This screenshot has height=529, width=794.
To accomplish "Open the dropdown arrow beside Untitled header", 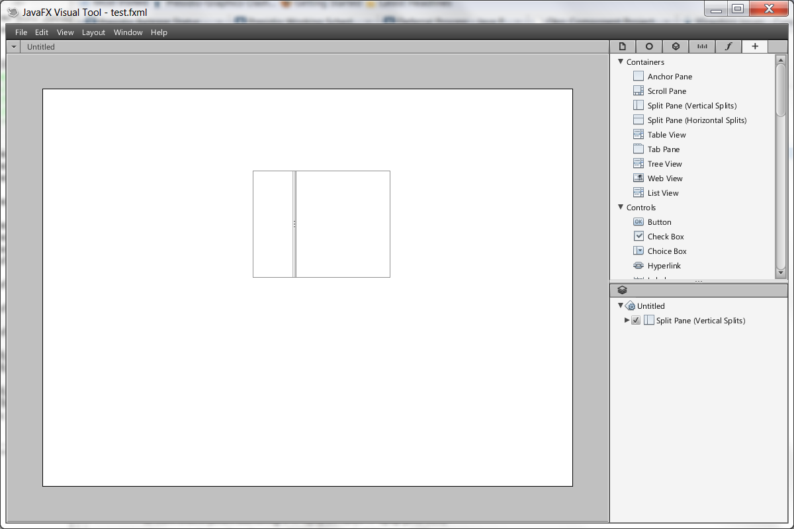I will 15,47.
